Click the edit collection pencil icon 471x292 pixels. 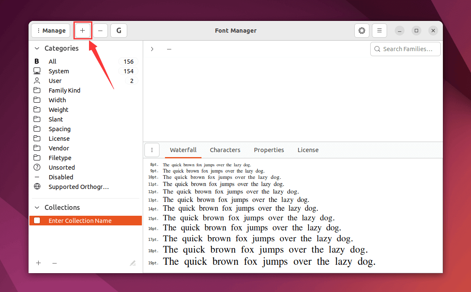[133, 263]
